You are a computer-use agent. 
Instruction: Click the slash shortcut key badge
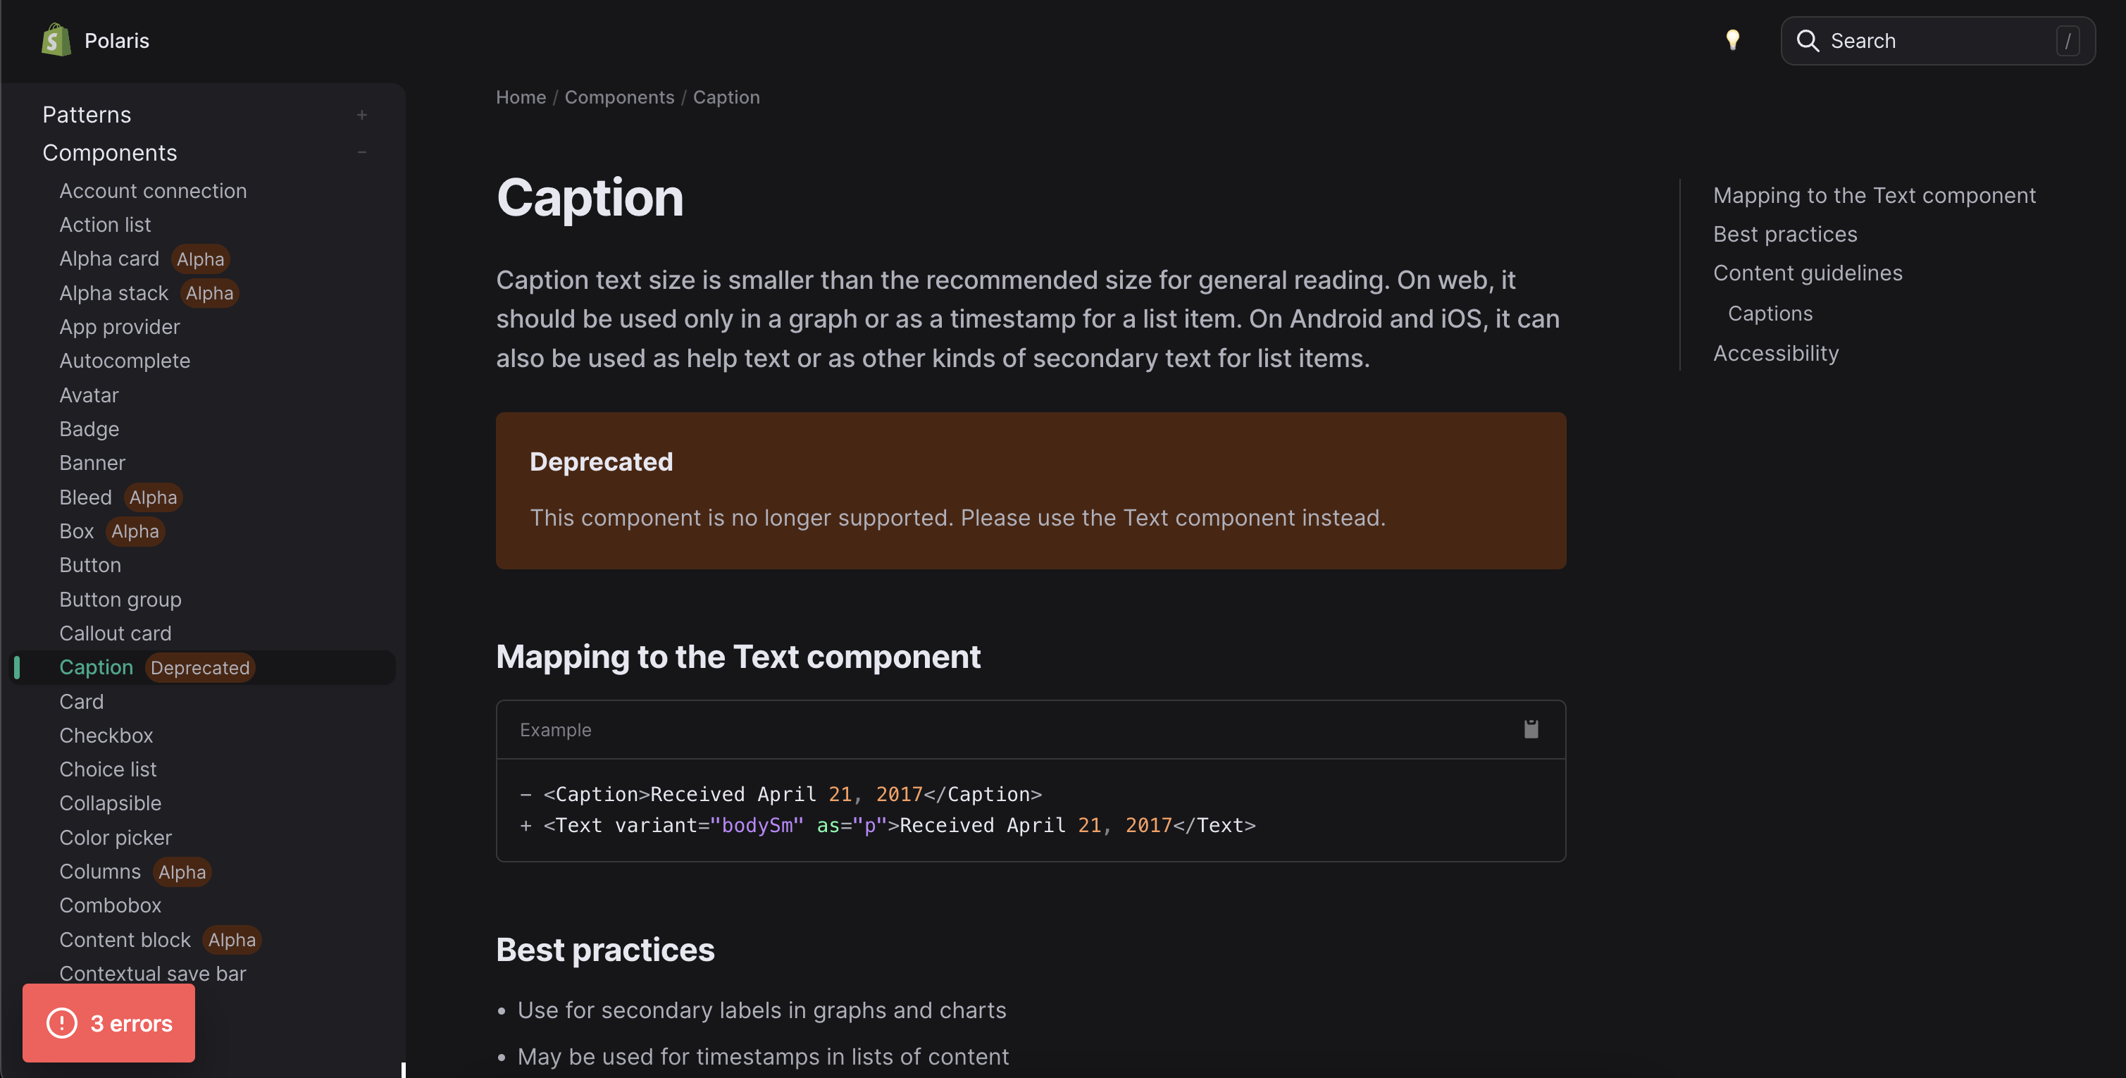point(2068,40)
